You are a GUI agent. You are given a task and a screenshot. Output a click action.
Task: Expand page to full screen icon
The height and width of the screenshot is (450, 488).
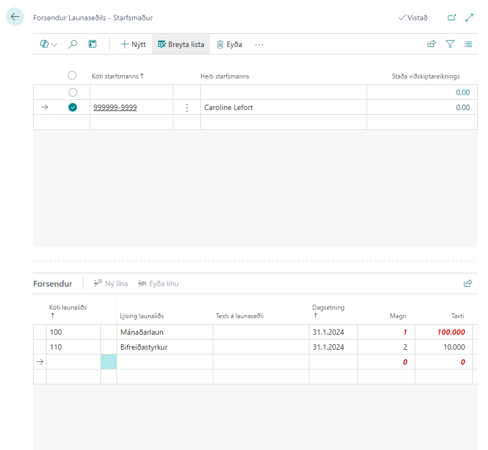[469, 18]
